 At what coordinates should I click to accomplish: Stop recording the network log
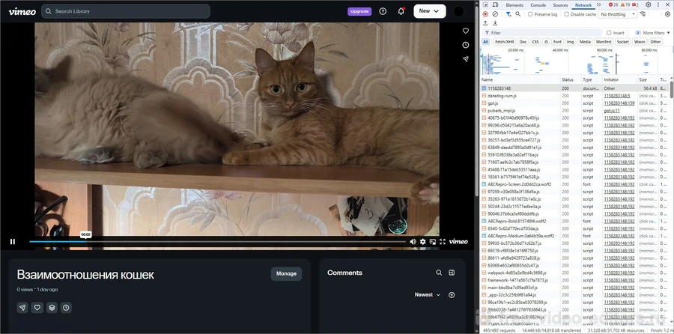485,14
